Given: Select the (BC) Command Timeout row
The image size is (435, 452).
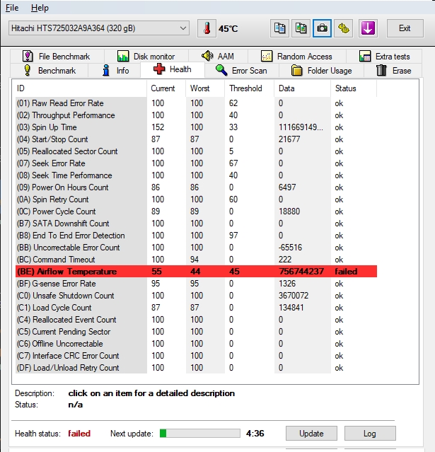Looking at the screenshot, I should [x=196, y=260].
